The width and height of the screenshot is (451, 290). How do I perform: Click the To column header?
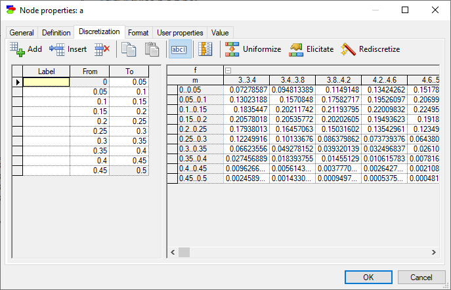point(129,72)
